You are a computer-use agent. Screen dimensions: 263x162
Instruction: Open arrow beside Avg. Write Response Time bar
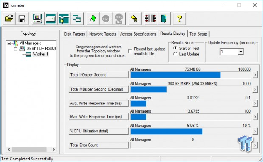pyautogui.click(x=255, y=103)
